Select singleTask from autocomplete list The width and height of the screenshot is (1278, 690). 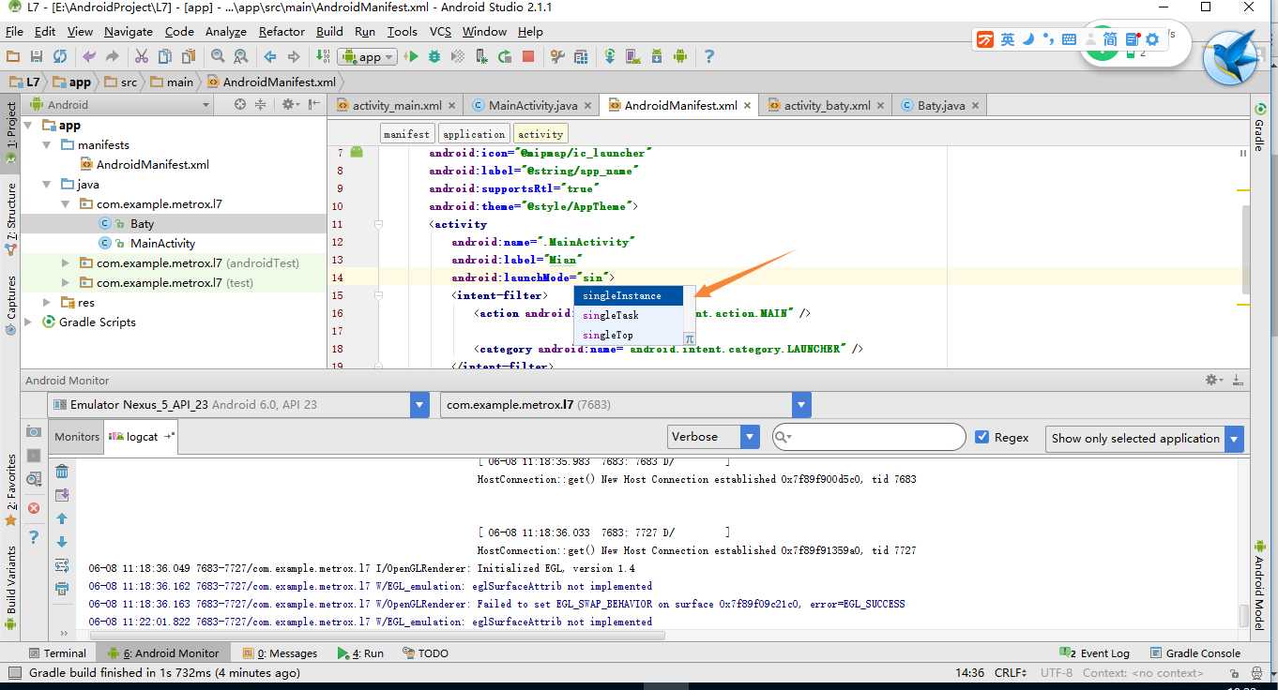coord(629,315)
